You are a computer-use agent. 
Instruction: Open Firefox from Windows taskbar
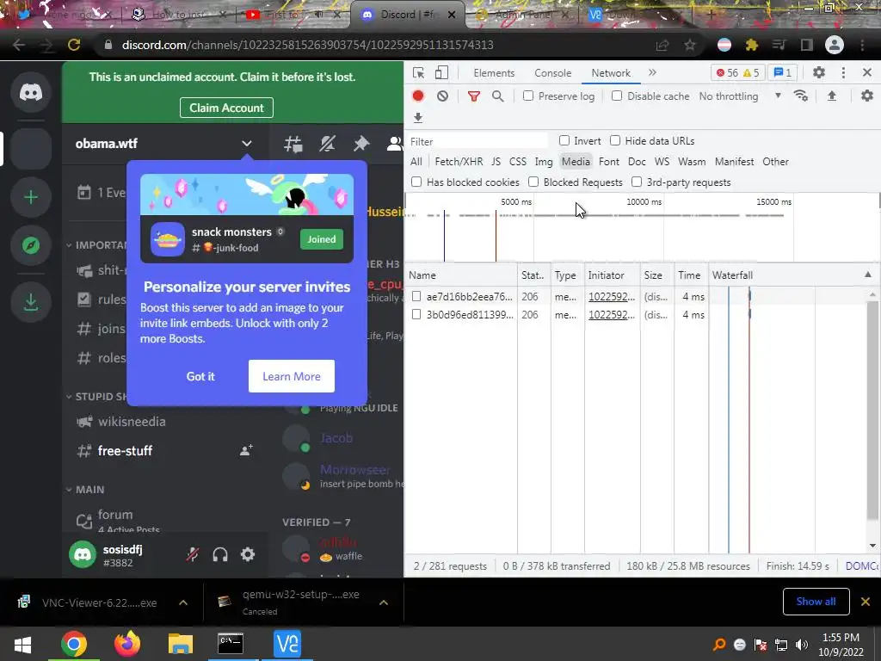click(127, 644)
